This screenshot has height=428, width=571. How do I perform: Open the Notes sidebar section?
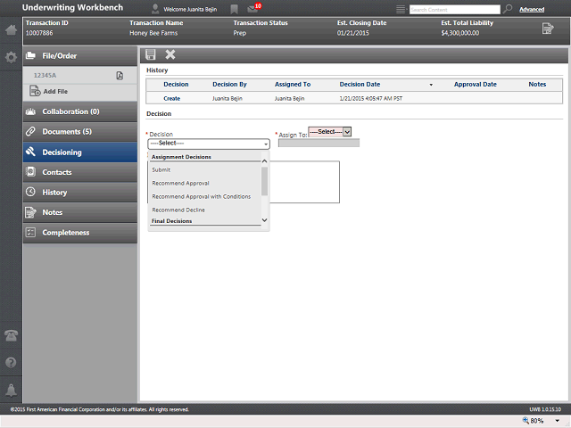pyautogui.click(x=80, y=212)
